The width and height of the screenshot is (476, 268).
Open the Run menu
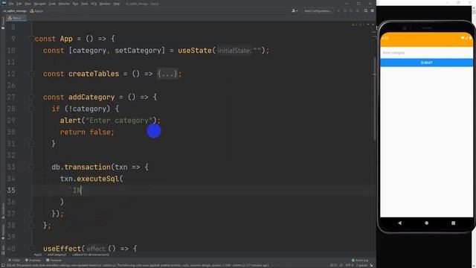pyautogui.click(x=75, y=4)
